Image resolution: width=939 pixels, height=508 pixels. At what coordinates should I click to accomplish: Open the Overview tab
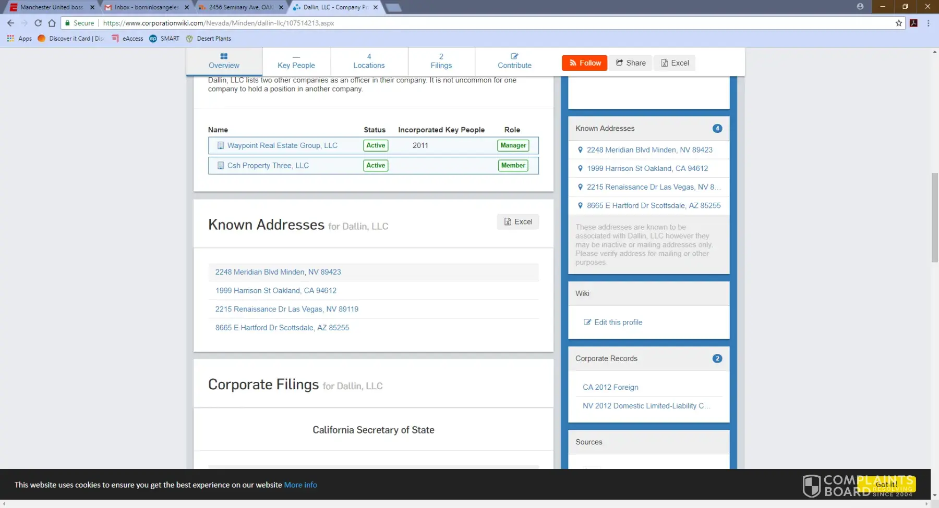(224, 61)
